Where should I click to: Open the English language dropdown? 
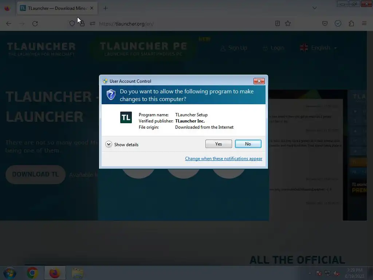click(318, 48)
